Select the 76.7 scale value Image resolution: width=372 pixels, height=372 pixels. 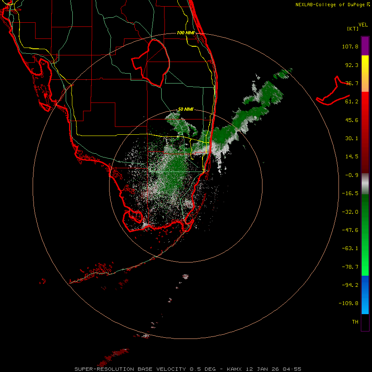click(352, 83)
